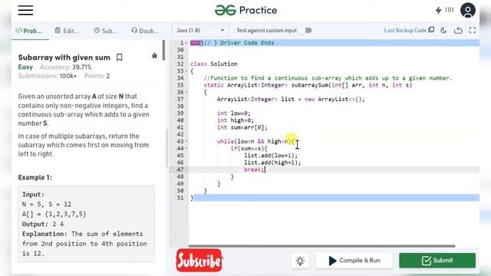Switch to the Editorial tab
This screenshot has width=491, height=276.
tap(67, 31)
